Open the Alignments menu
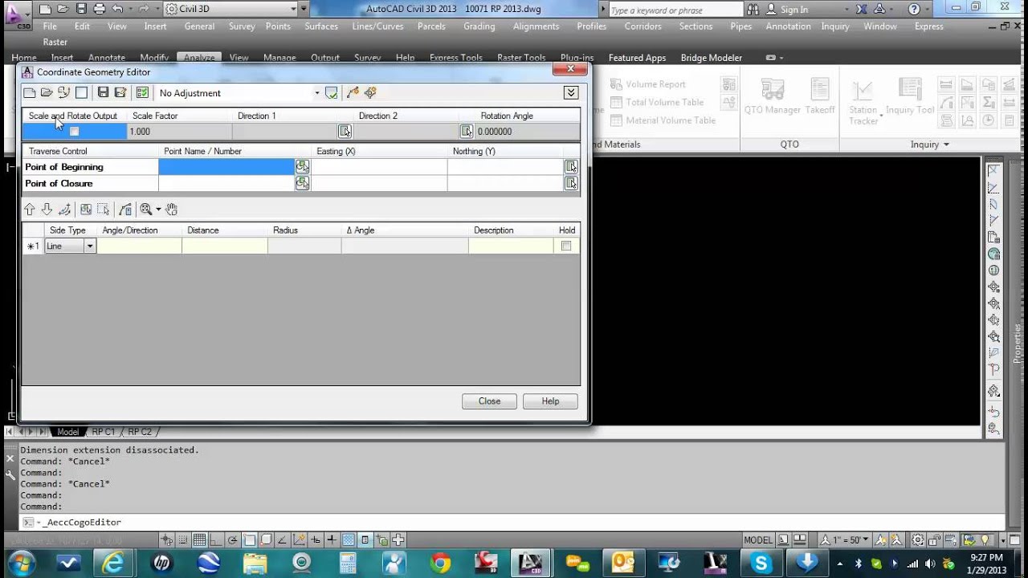Screen dimensions: 1028x578 point(536,26)
